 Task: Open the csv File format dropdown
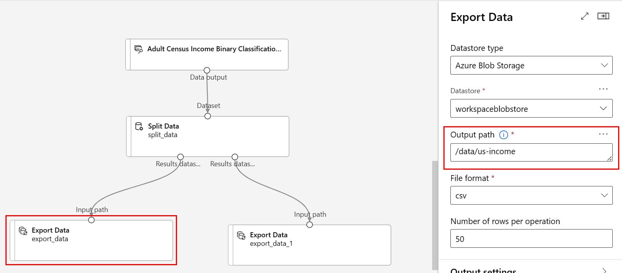[531, 195]
